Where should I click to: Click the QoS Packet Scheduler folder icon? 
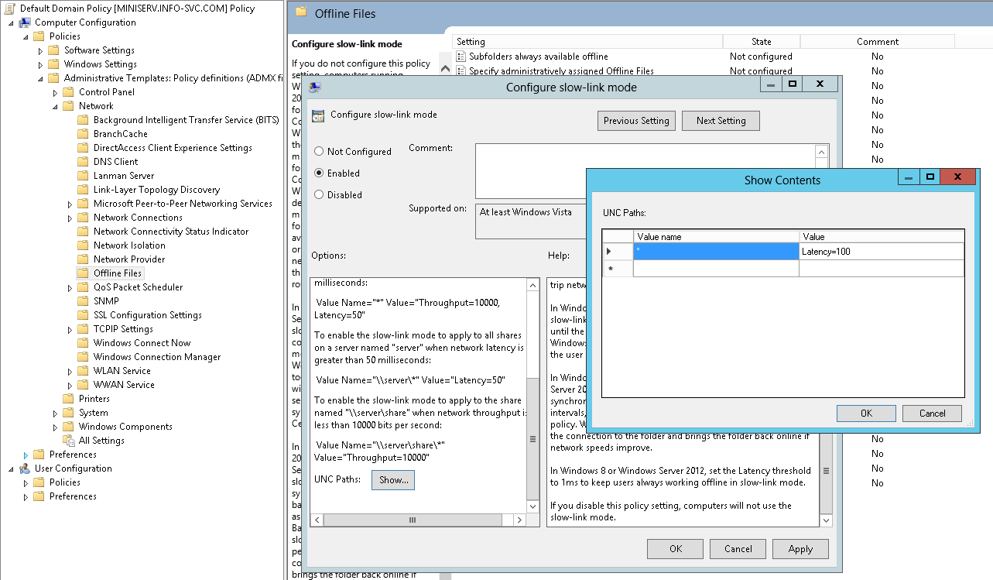(x=84, y=287)
